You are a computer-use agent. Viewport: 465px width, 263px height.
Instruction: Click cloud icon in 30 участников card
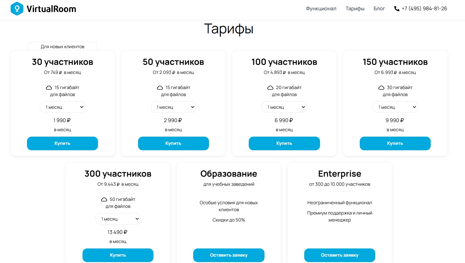[49, 88]
